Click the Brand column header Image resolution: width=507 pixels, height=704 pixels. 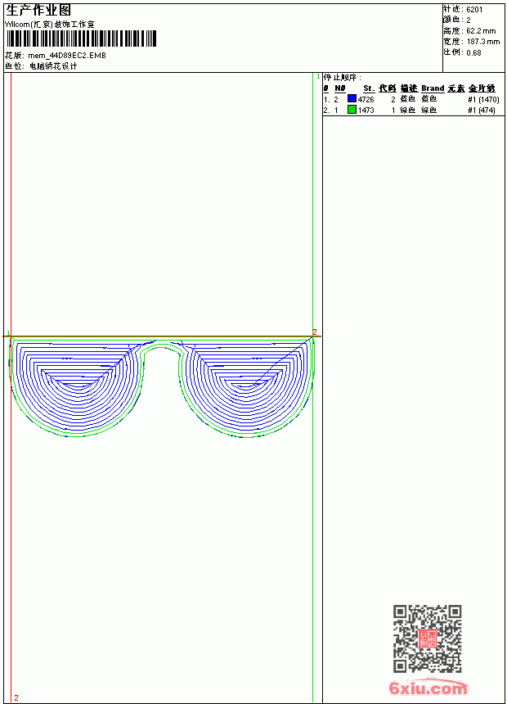pos(433,88)
